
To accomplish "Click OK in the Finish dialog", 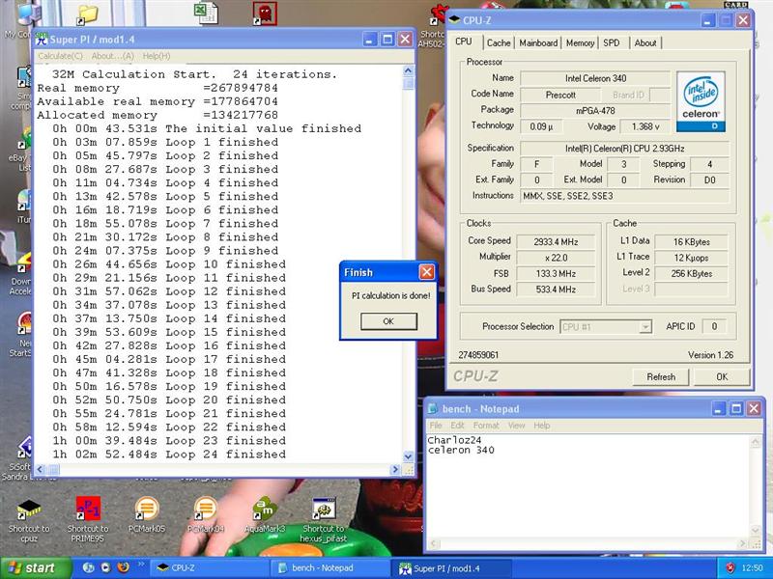I will coord(388,321).
